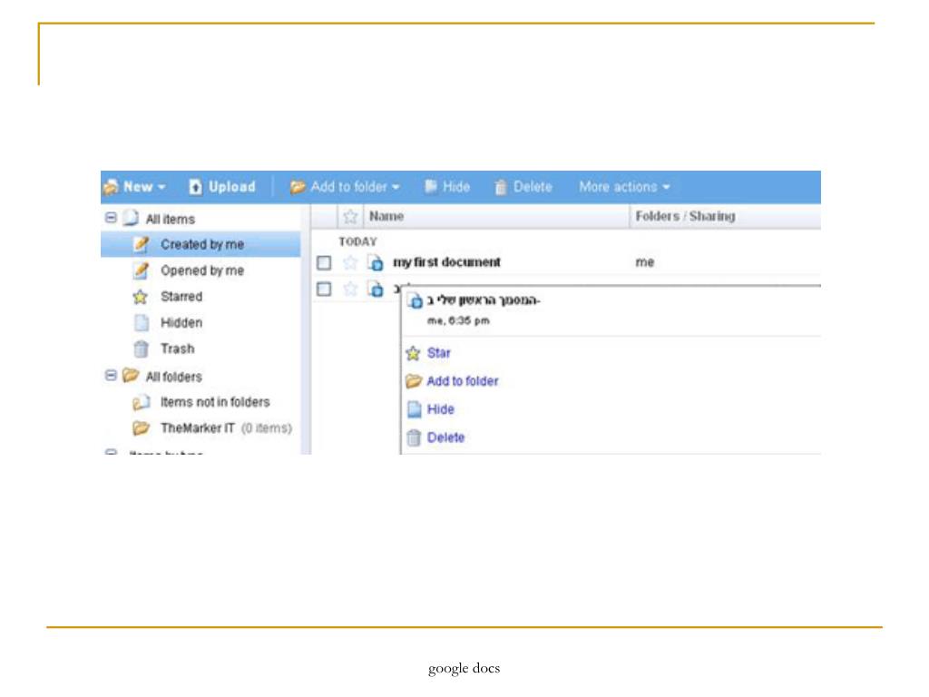Click the All folders folder icon
Viewport: 929px width, 697px height.
point(131,375)
